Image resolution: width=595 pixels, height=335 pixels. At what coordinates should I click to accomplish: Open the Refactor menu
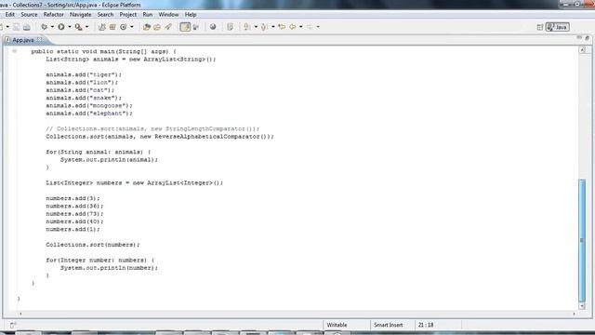54,15
